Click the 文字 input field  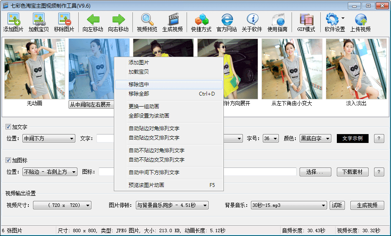105,138
